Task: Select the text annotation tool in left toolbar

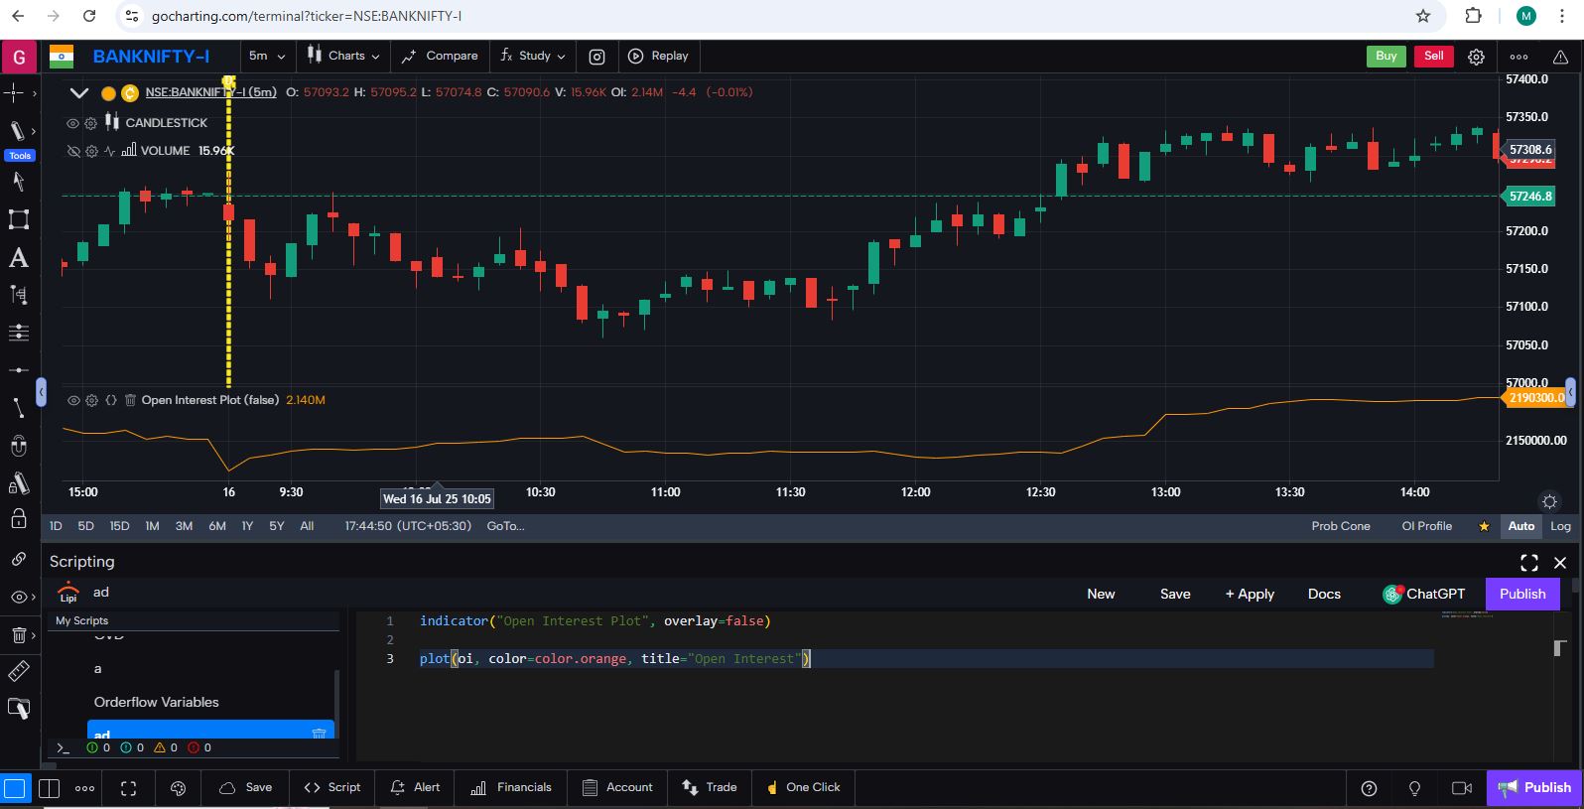Action: click(18, 259)
